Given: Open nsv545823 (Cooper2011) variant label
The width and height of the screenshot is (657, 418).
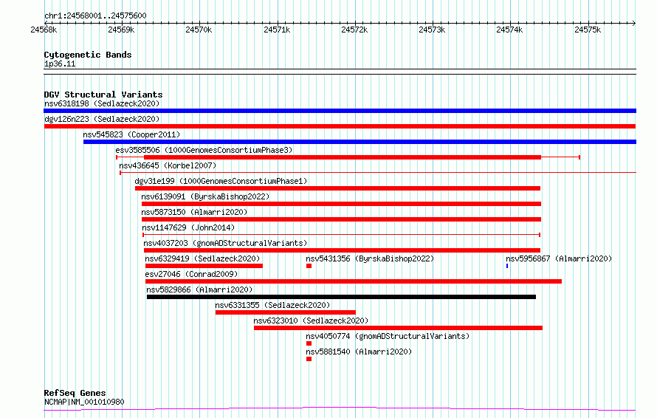Looking at the screenshot, I should pos(131,134).
